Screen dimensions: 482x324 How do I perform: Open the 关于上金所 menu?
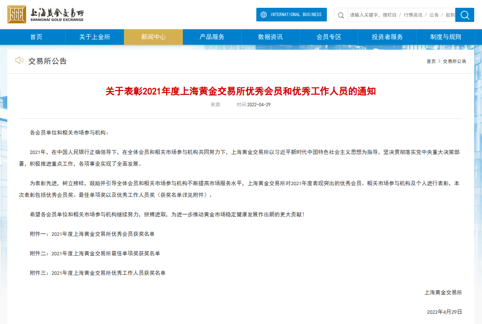[95, 37]
